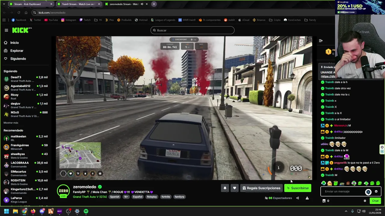Open FranAguirree Minecraft channel

tap(26, 147)
